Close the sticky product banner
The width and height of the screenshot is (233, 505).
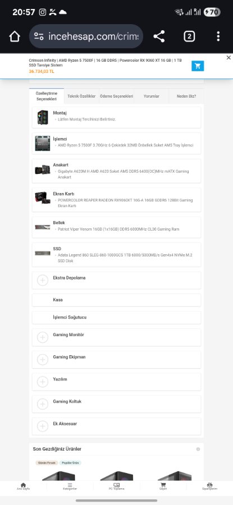point(229,58)
